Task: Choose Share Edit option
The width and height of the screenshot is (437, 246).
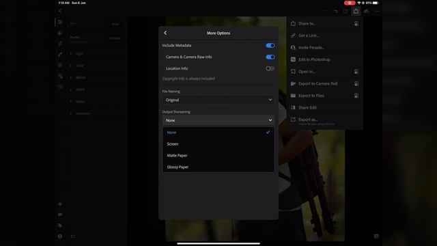Action: (325, 108)
